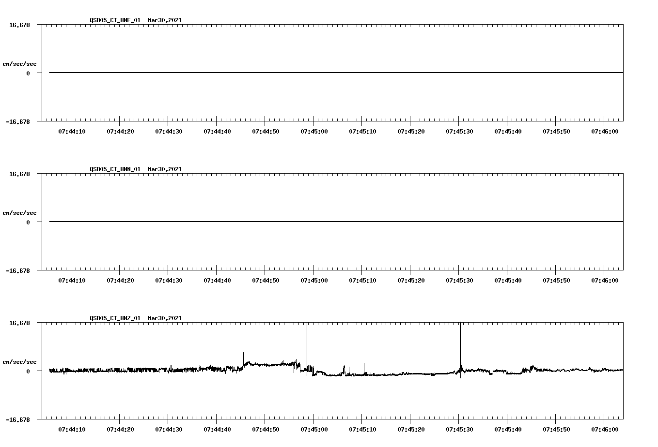The height and width of the screenshot is (447, 658).
Task: Select the 07:46:00 time tick on the HNZ axis
Action: (604, 429)
